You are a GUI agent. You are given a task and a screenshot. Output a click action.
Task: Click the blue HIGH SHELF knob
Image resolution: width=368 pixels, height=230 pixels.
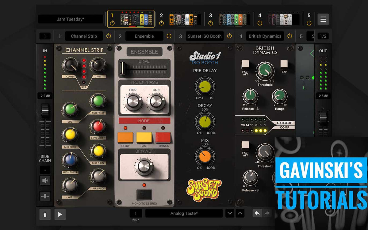[x=70, y=161]
